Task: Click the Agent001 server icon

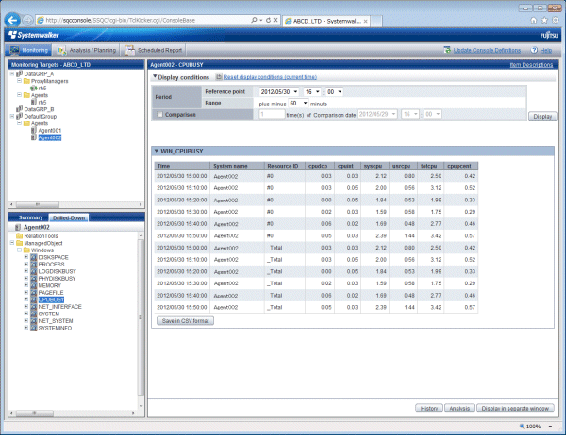Action: (34, 131)
